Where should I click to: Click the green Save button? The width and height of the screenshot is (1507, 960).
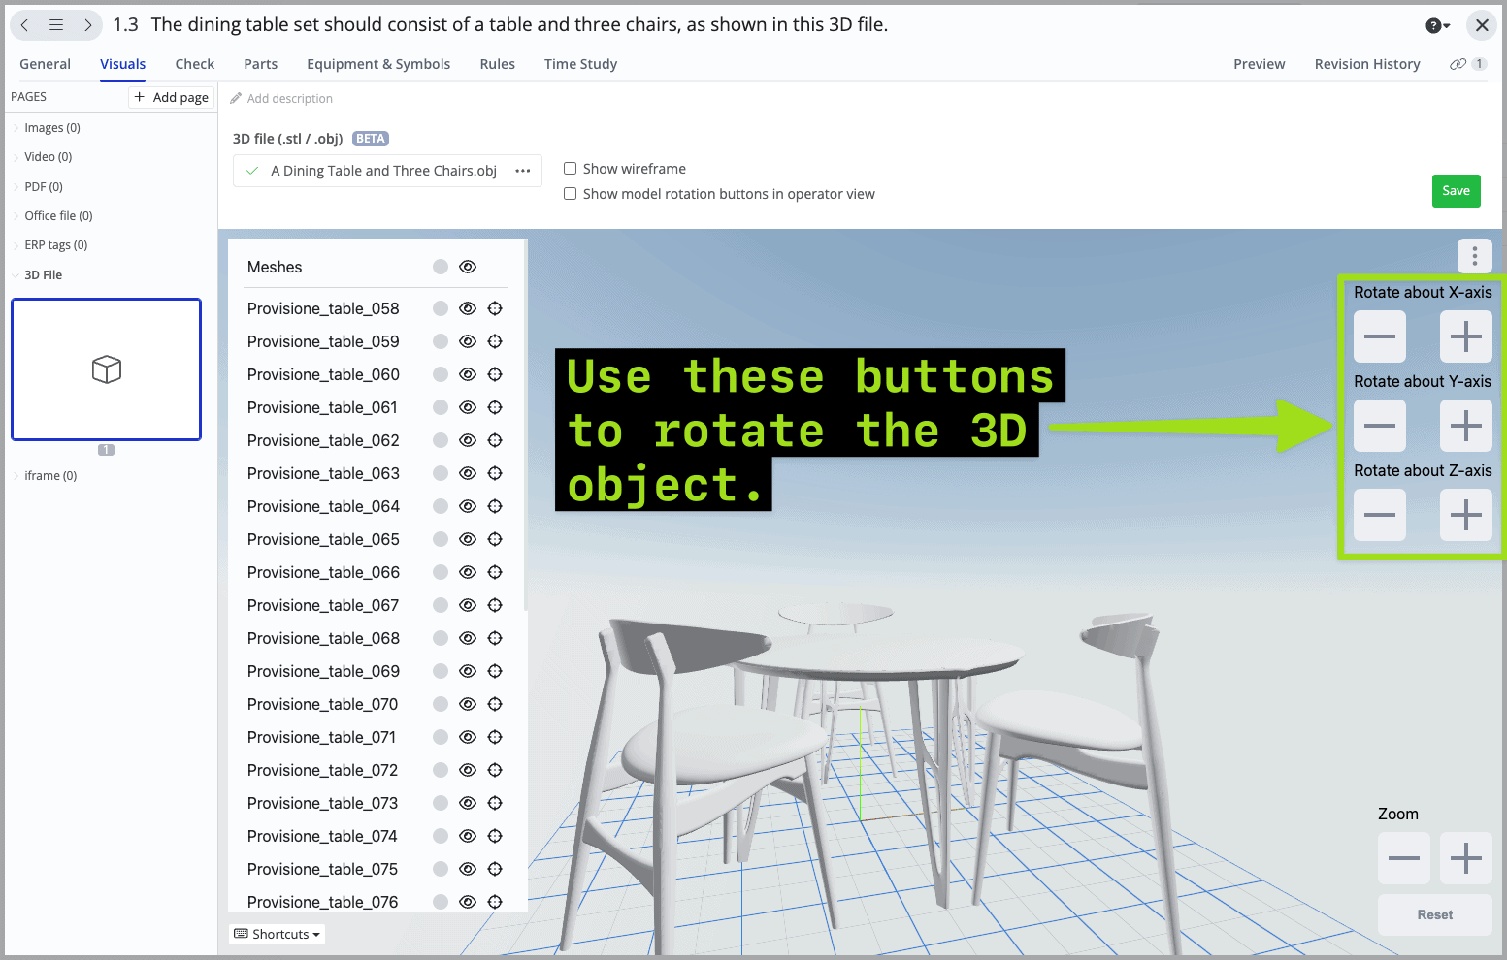click(x=1456, y=190)
